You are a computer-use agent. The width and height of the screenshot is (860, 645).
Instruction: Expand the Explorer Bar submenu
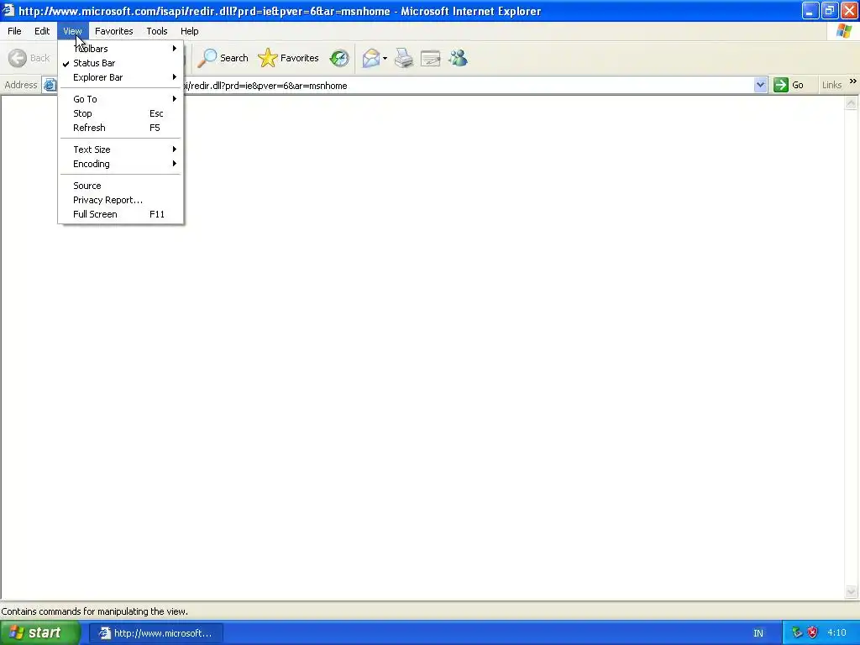click(121, 77)
